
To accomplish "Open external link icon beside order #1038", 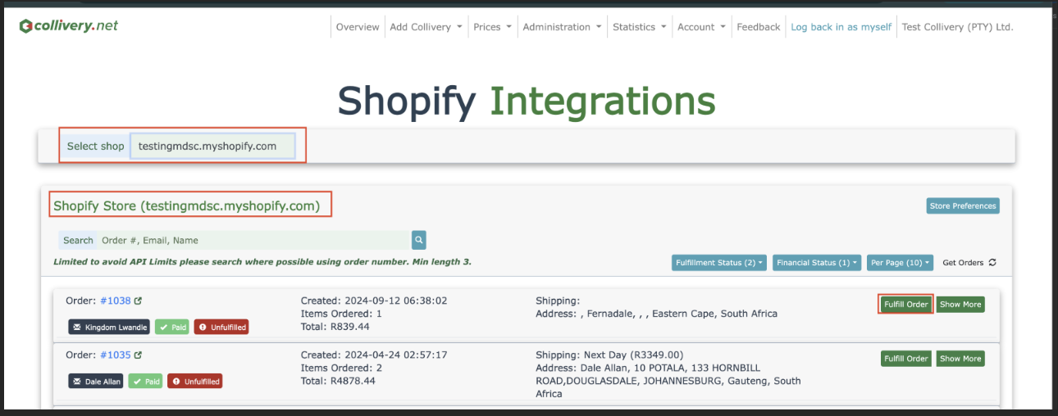I will point(138,301).
